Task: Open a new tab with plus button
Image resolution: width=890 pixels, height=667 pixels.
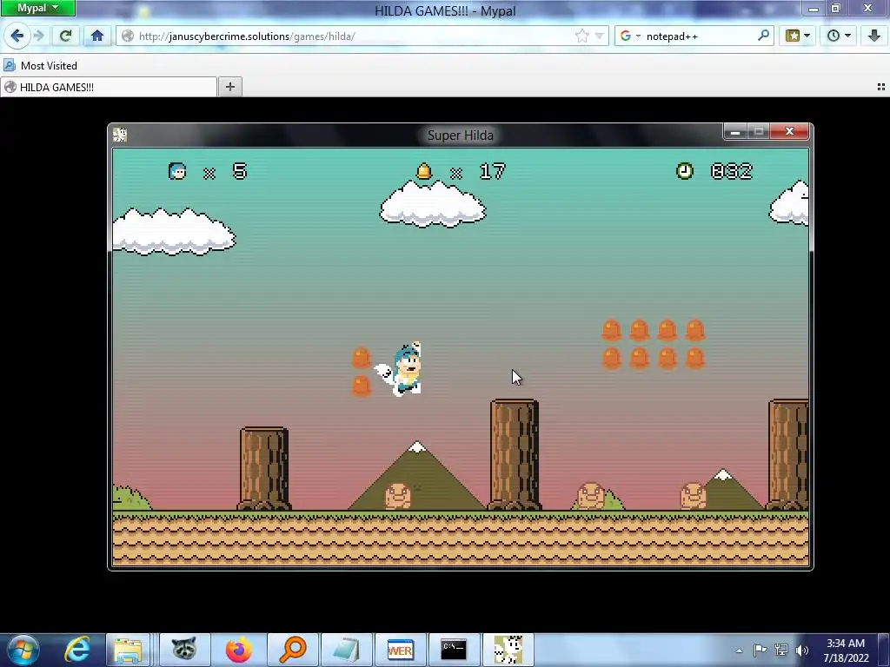Action: pos(229,87)
